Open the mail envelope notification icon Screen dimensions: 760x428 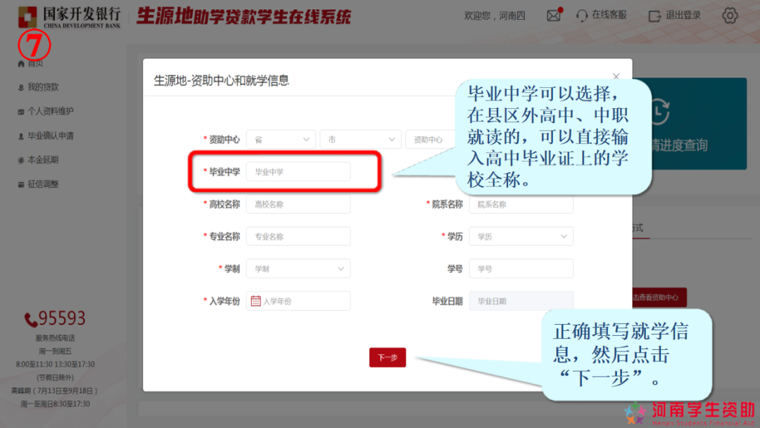tap(554, 15)
